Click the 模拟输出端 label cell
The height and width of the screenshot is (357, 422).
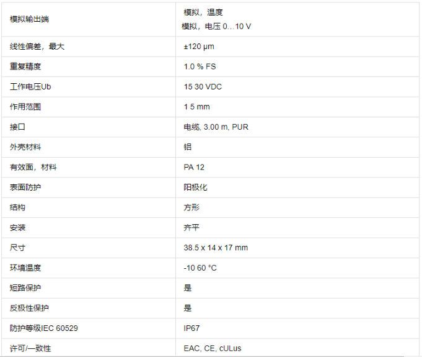coord(29,19)
